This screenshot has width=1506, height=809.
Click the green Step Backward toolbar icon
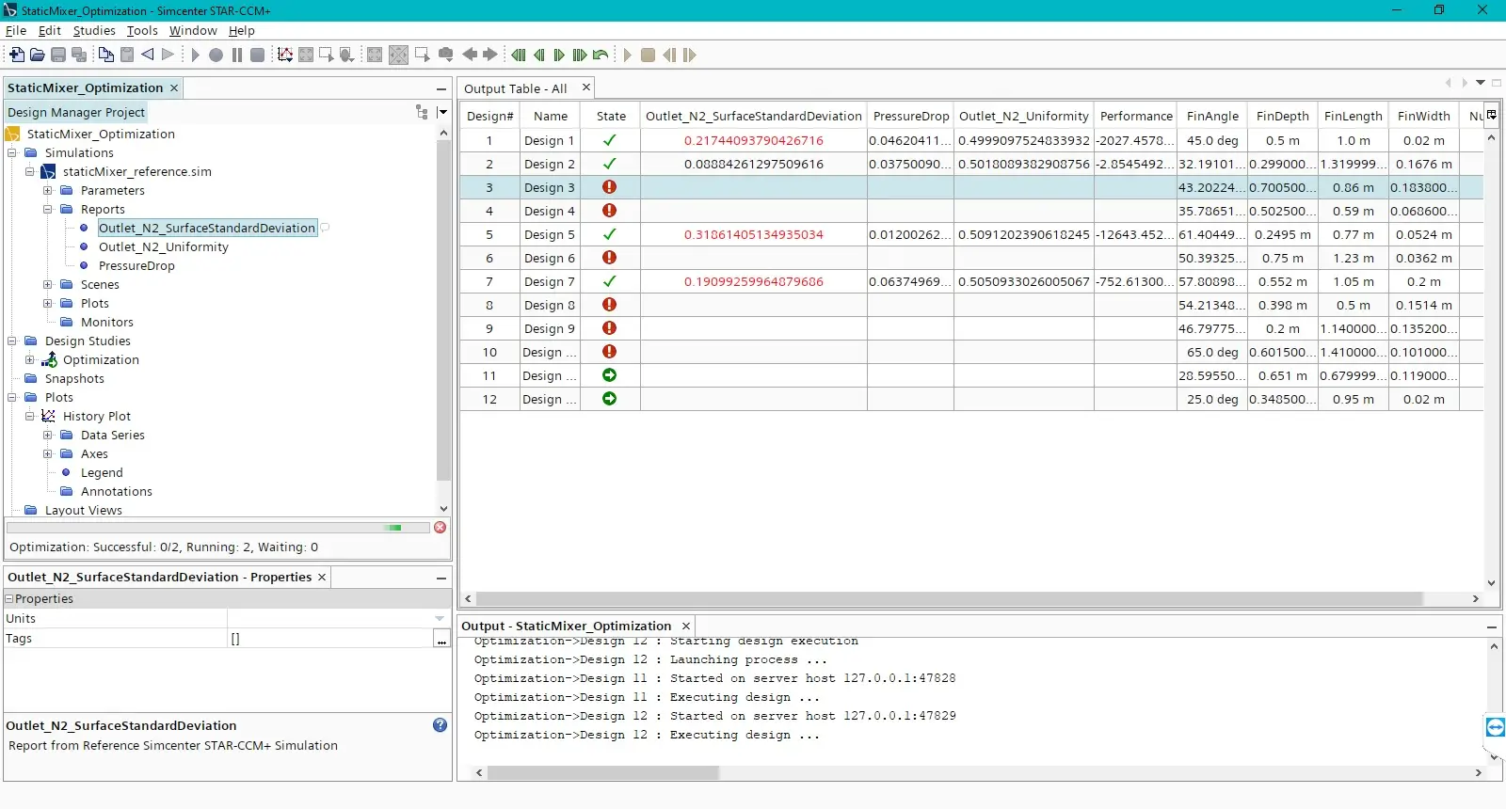point(539,55)
